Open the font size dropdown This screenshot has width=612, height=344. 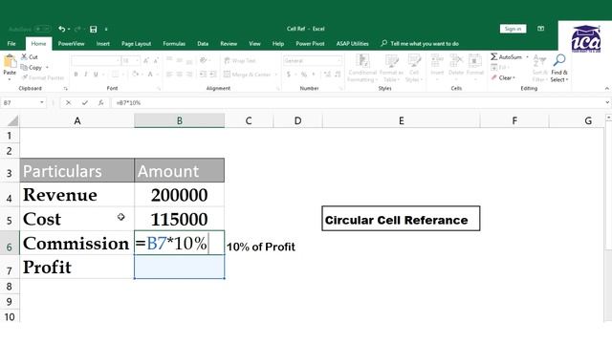pos(137,61)
